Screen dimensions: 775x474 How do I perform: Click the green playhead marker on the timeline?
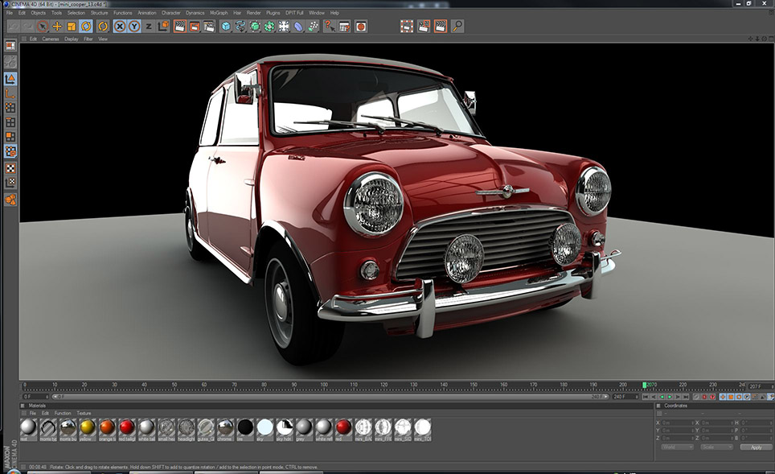point(644,385)
